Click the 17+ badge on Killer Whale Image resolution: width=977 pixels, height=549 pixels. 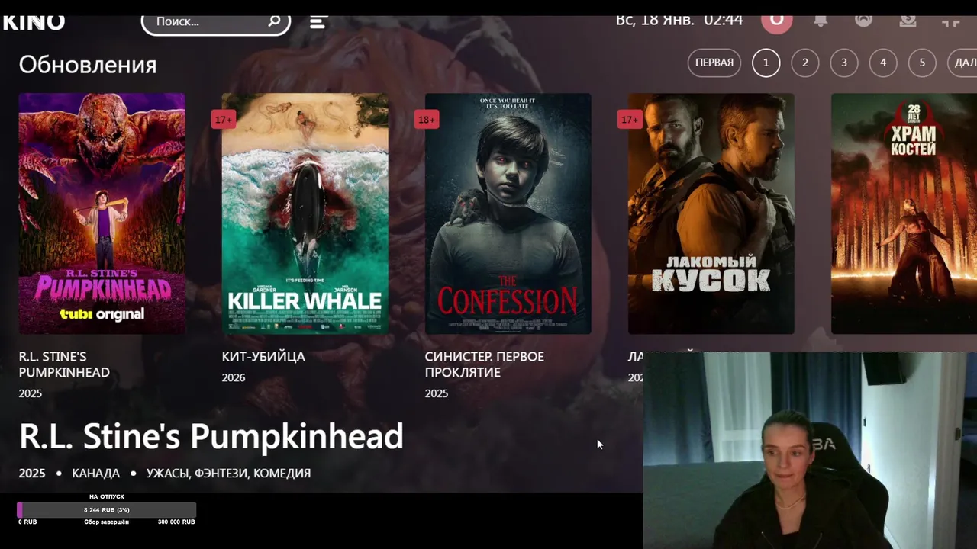[x=224, y=120]
